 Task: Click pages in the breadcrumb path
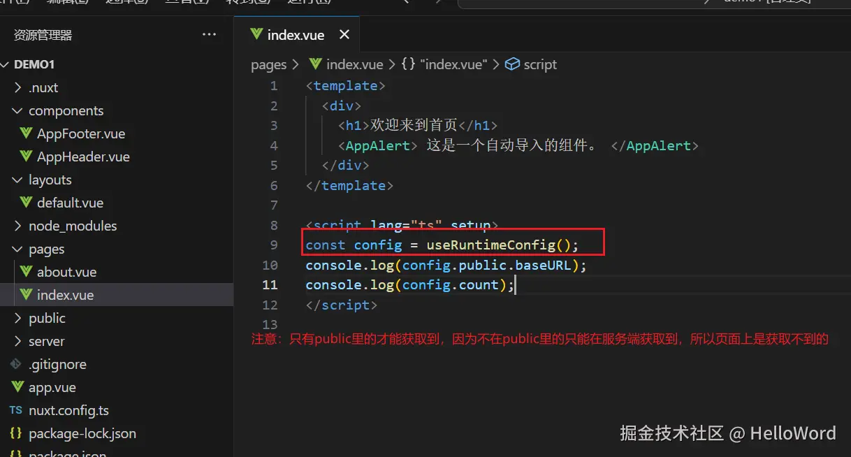click(x=269, y=64)
